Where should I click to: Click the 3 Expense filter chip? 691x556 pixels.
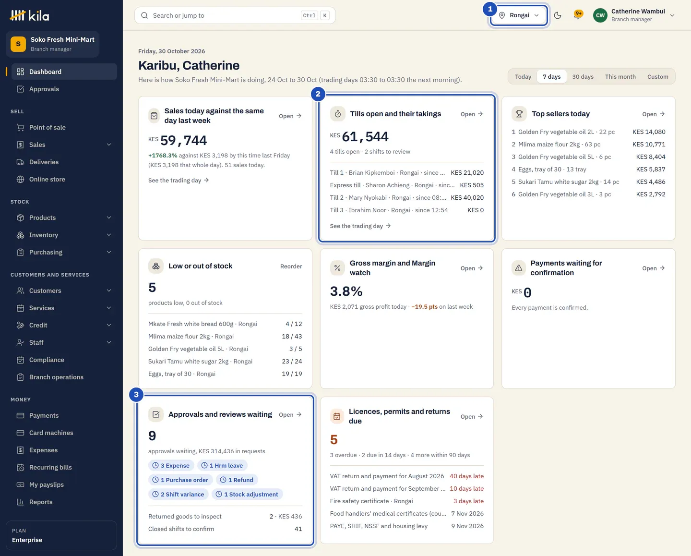pyautogui.click(x=171, y=465)
